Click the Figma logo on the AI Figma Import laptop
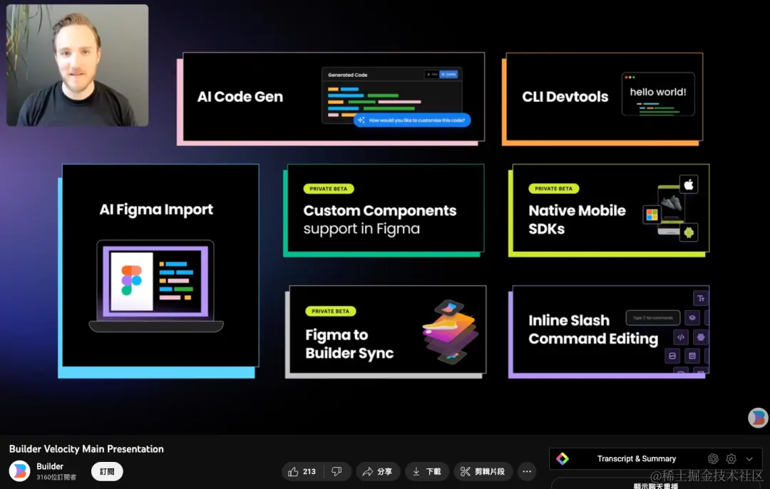 click(133, 280)
